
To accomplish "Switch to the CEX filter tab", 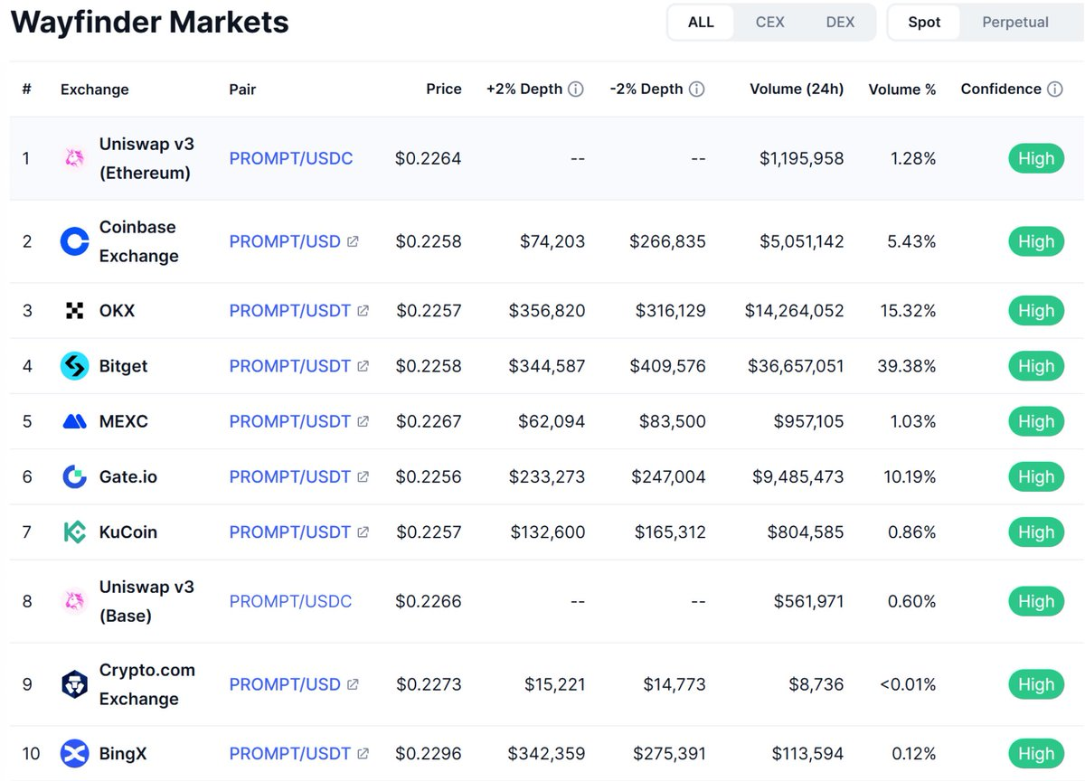I will coord(770,23).
